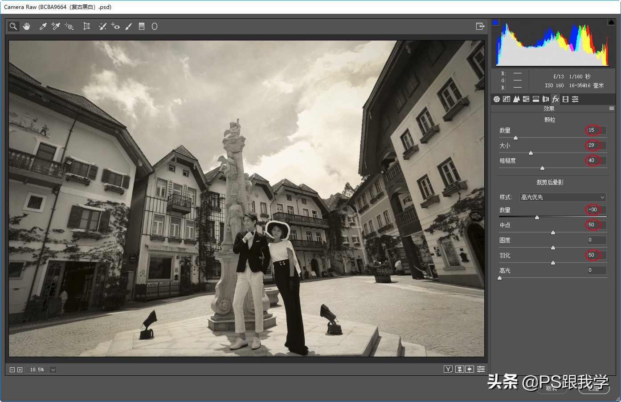The image size is (621, 402).
Task: Click the 取消 cancel button
Action: coord(551,388)
